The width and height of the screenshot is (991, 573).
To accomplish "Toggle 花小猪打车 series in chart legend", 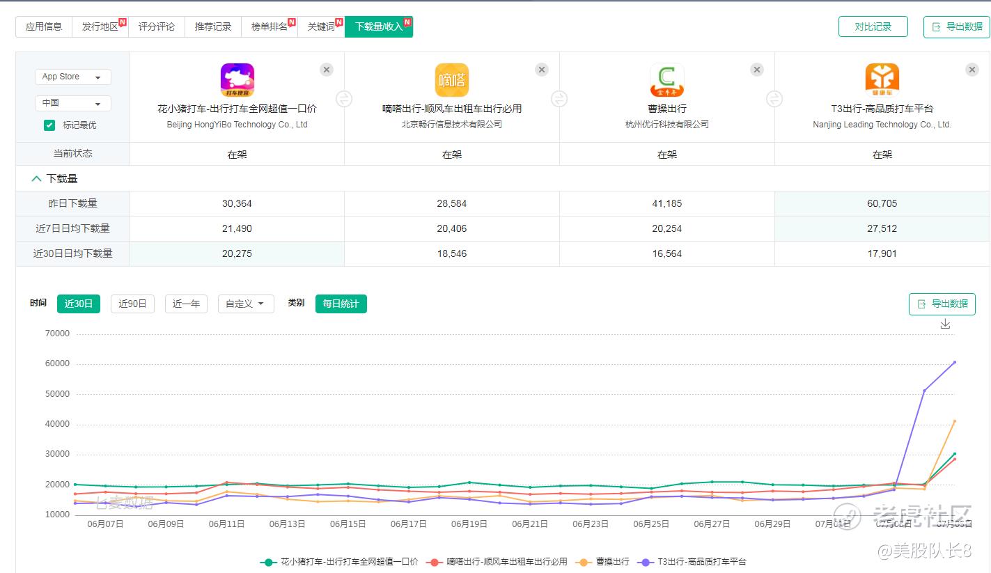I will point(339,562).
